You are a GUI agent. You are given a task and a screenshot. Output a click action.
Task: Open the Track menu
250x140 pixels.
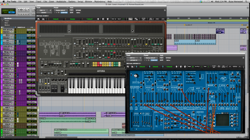[x=39, y=2]
